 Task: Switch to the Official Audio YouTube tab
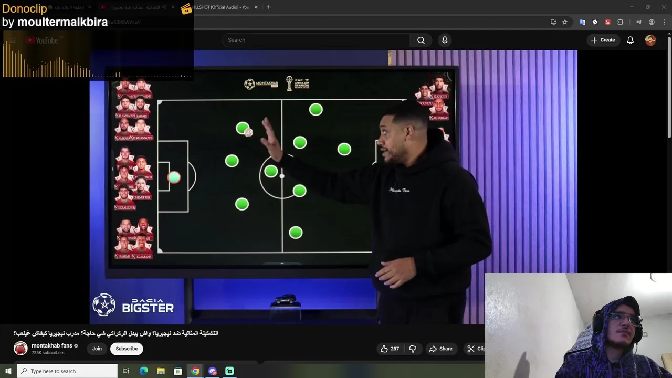point(222,7)
